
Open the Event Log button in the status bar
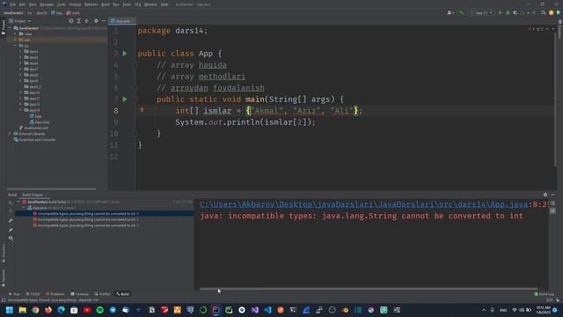(x=545, y=294)
